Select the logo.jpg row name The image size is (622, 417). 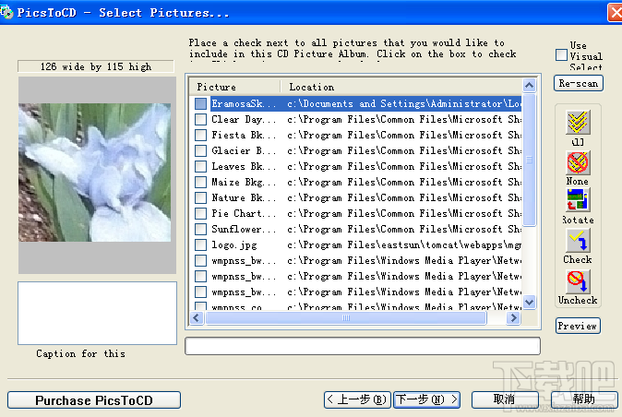pyautogui.click(x=234, y=245)
